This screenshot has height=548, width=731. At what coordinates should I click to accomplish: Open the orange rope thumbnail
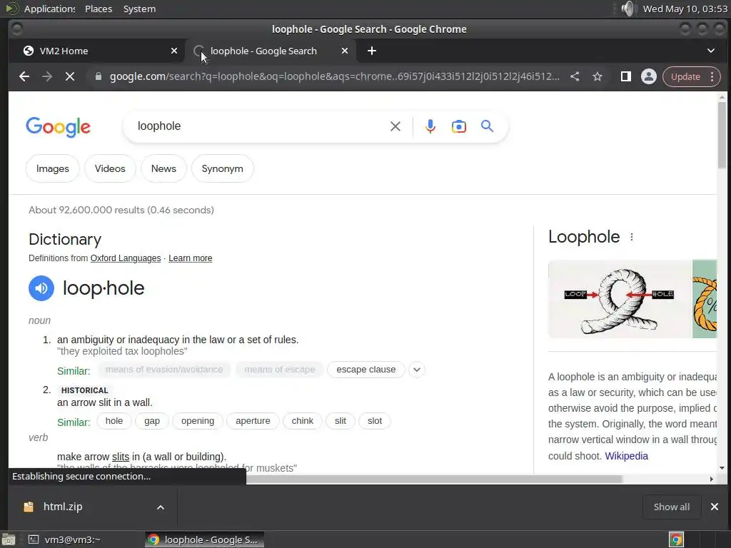tap(705, 299)
